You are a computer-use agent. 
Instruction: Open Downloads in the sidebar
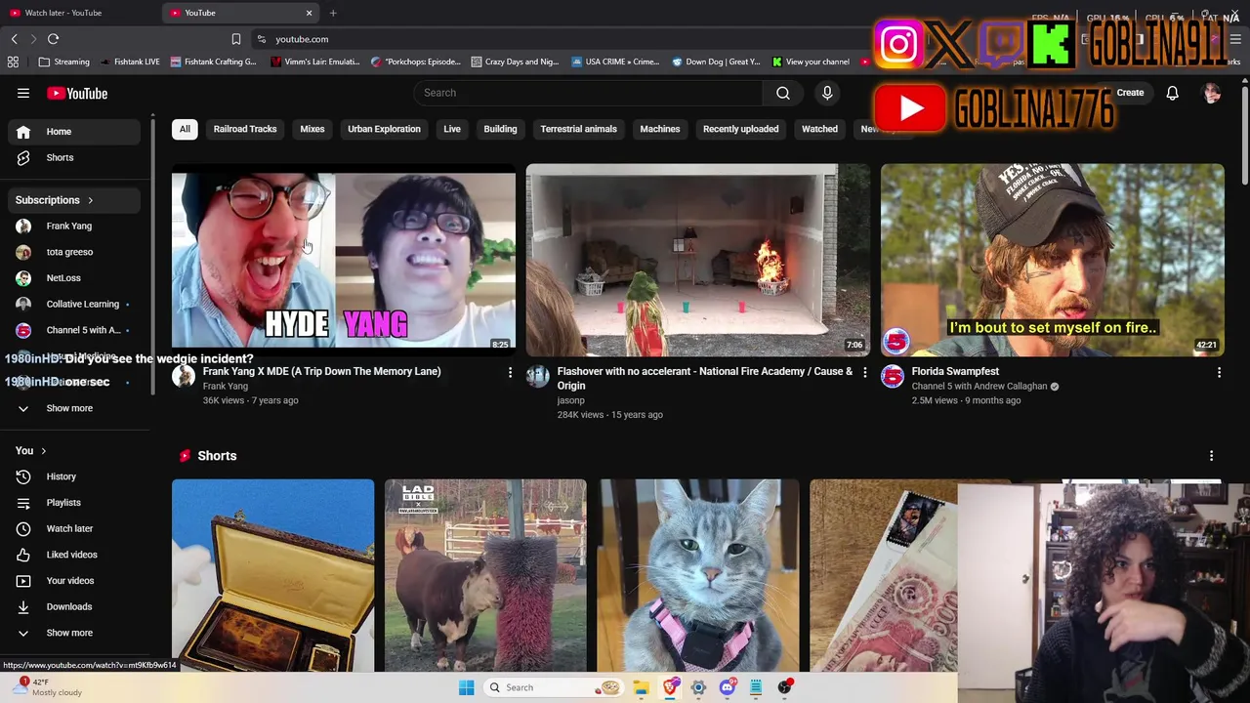(74, 606)
